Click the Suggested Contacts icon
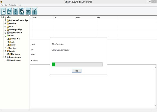Image resolution: width=157 pixels, height=112 pixels. (8, 33)
